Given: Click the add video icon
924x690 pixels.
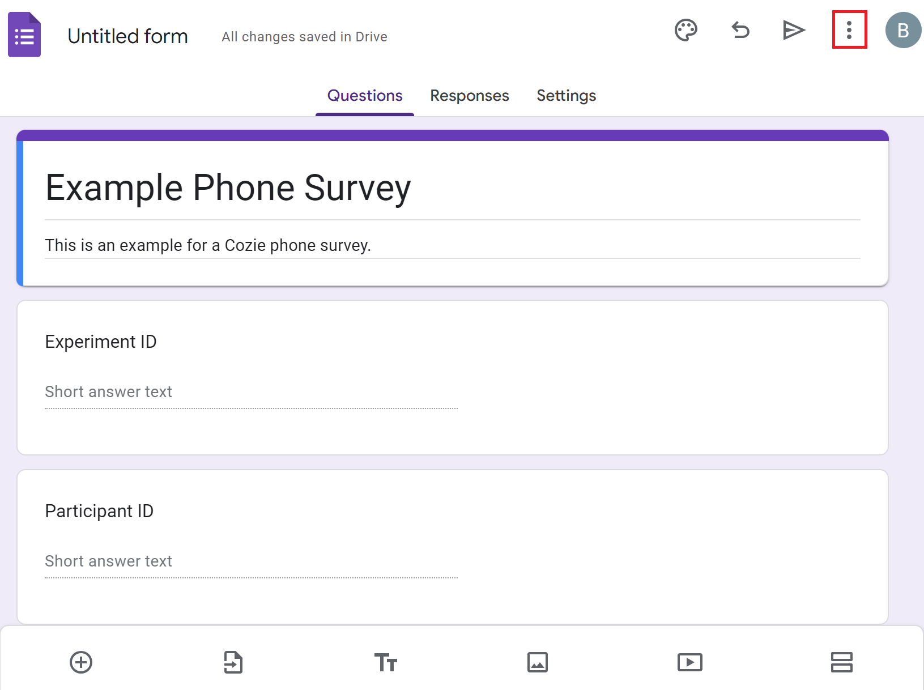Looking at the screenshot, I should (x=689, y=662).
